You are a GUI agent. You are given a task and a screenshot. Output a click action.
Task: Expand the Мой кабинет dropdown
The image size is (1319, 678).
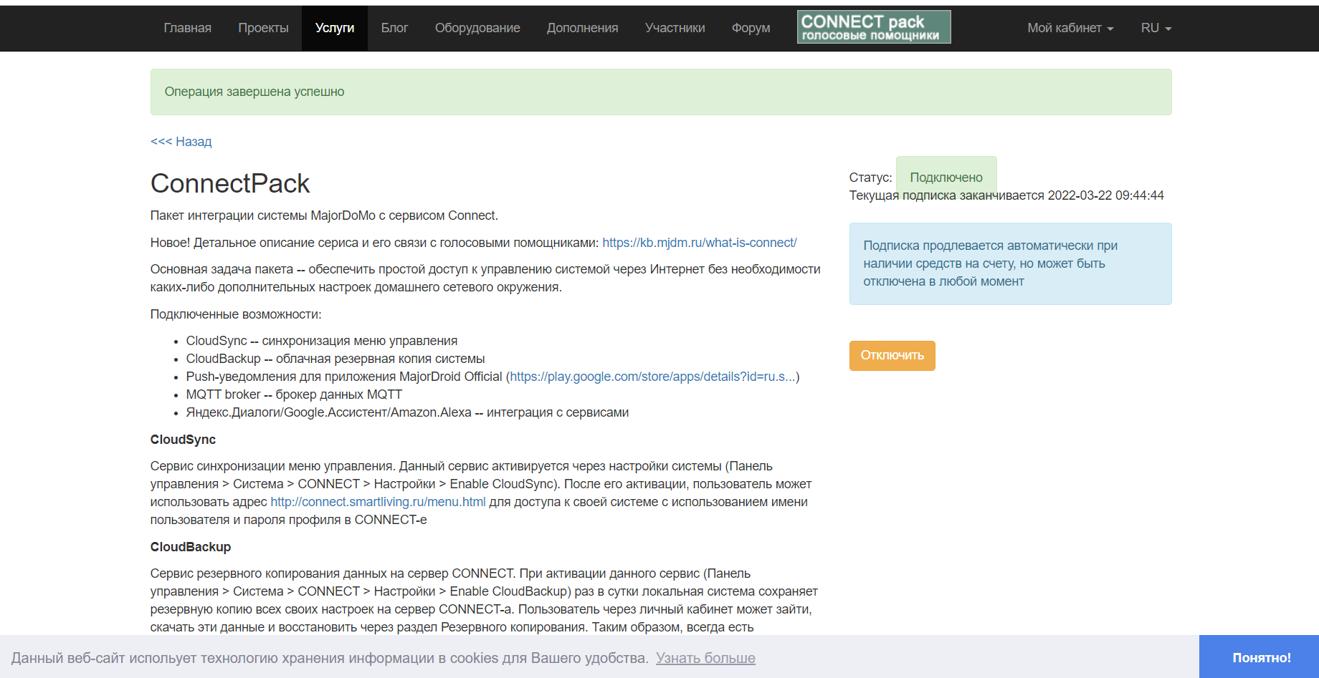(x=1070, y=28)
